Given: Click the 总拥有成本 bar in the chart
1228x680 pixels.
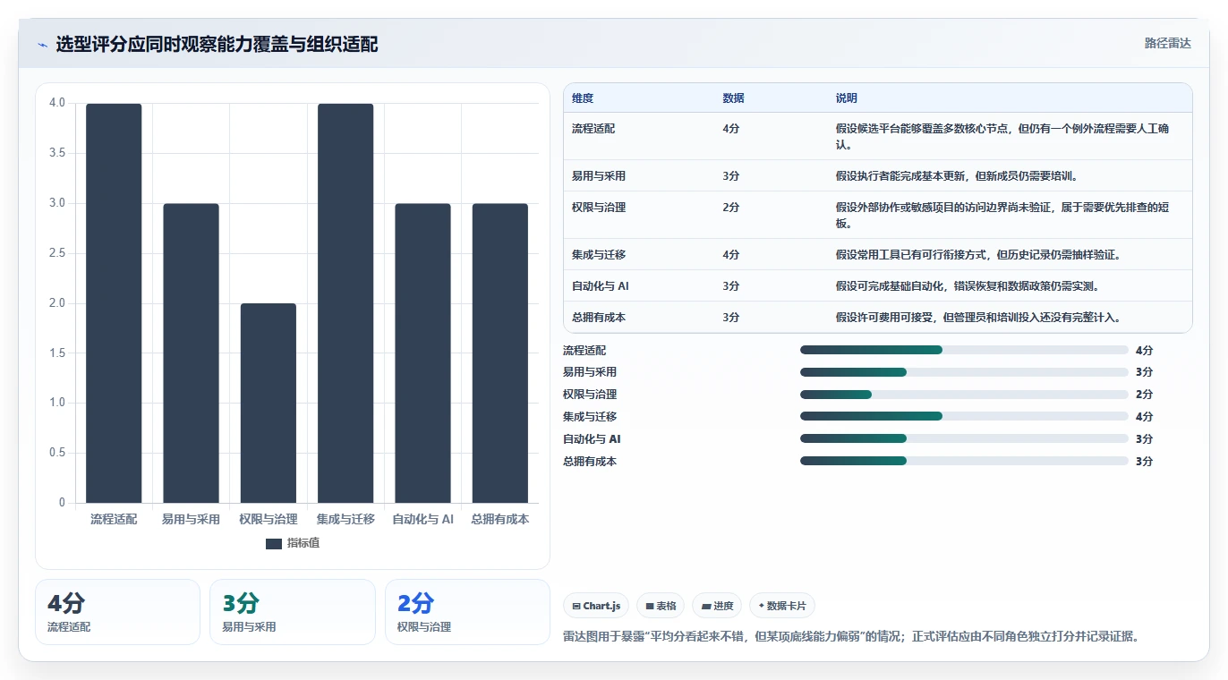Looking at the screenshot, I should pyautogui.click(x=499, y=353).
